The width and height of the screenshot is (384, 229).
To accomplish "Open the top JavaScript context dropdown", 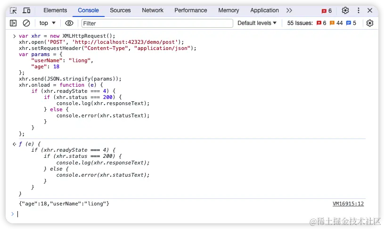I will click(x=48, y=23).
